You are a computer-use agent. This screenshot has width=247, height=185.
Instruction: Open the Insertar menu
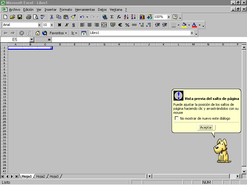tap(50, 10)
